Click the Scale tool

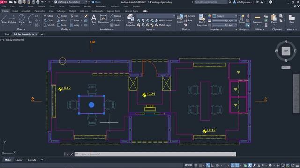tap(61, 25)
